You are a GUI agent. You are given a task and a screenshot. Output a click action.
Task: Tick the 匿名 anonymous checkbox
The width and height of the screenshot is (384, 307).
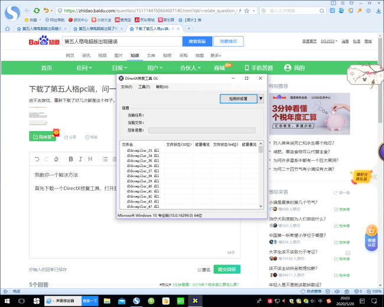point(199,270)
